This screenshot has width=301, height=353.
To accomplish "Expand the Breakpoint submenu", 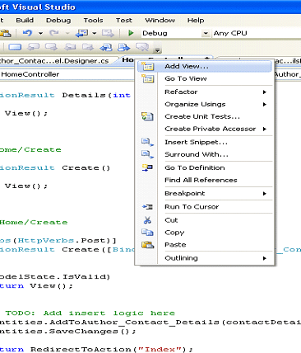I will pos(215,193).
